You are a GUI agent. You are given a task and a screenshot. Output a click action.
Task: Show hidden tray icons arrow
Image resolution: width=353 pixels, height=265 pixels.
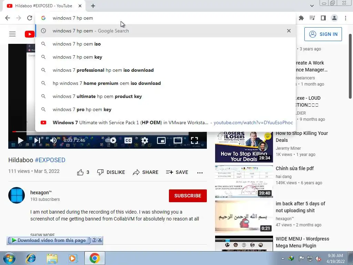[x=283, y=258]
